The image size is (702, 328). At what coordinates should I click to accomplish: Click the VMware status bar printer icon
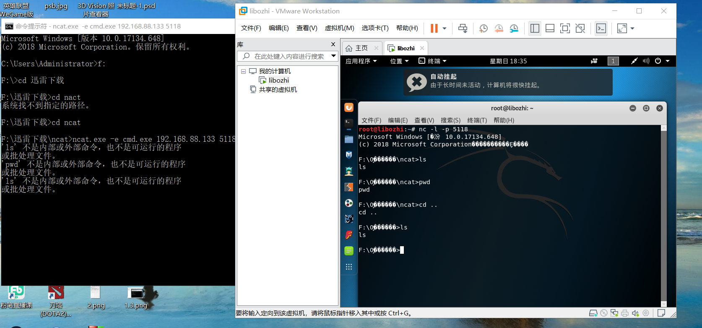click(625, 313)
